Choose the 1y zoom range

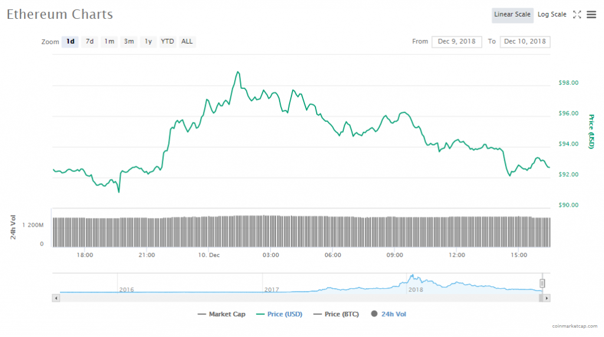148,42
